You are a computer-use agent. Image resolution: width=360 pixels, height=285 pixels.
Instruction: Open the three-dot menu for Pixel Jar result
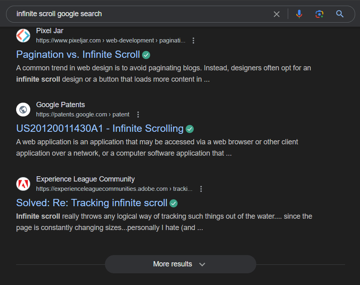click(194, 40)
